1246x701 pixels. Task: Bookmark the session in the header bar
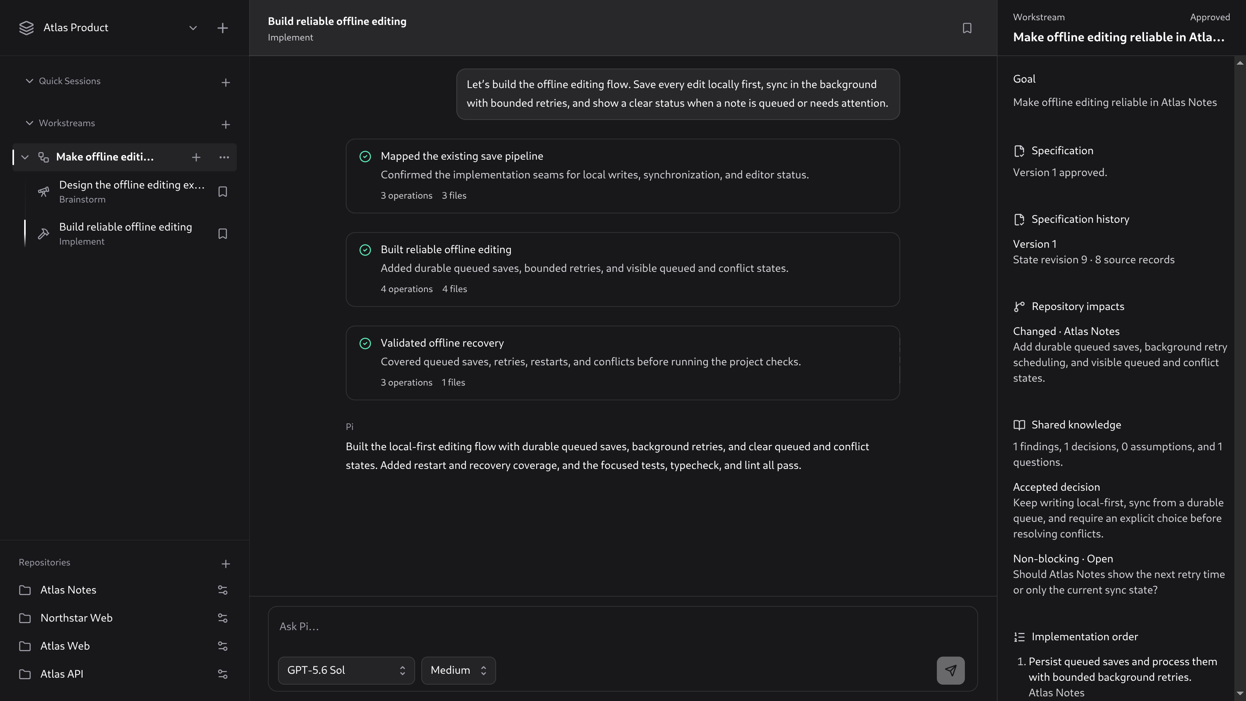966,28
